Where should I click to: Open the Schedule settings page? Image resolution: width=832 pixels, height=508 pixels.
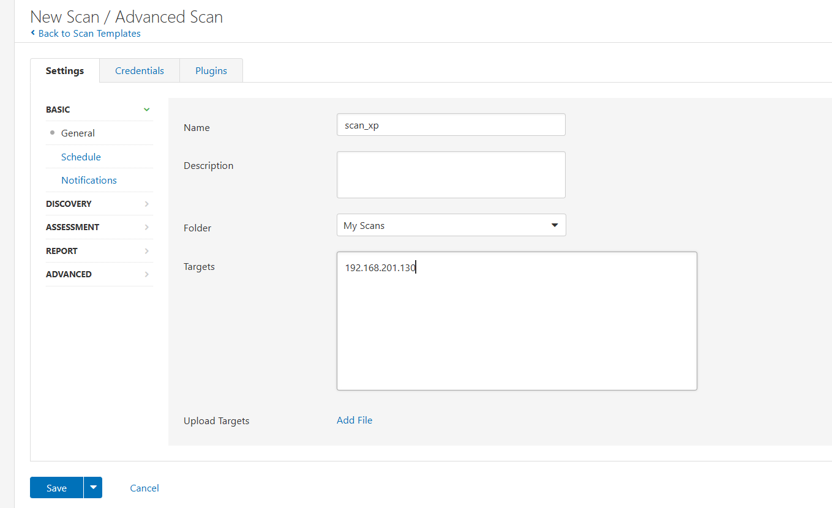tap(81, 157)
